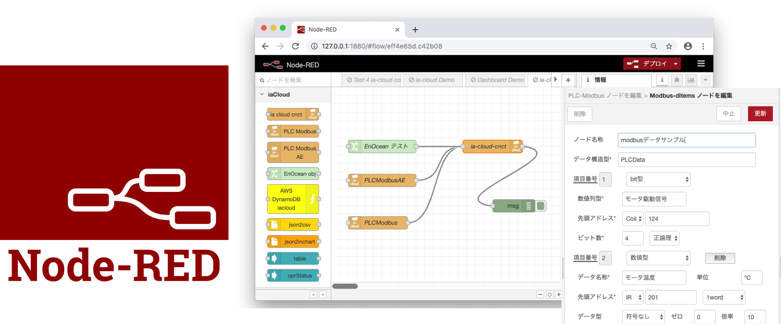781x324 pixels.
Task: Open Chrome three-dot menu
Action: click(703, 46)
